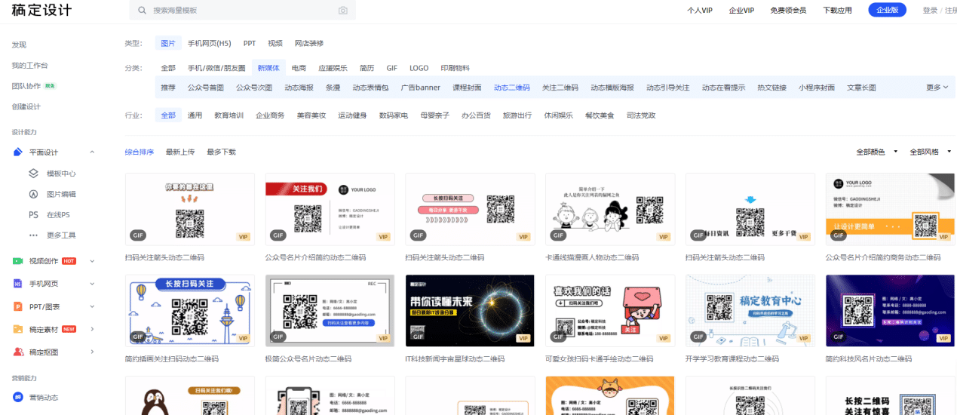
Task: Open 团队协作 in sidebar
Action: click(x=26, y=86)
